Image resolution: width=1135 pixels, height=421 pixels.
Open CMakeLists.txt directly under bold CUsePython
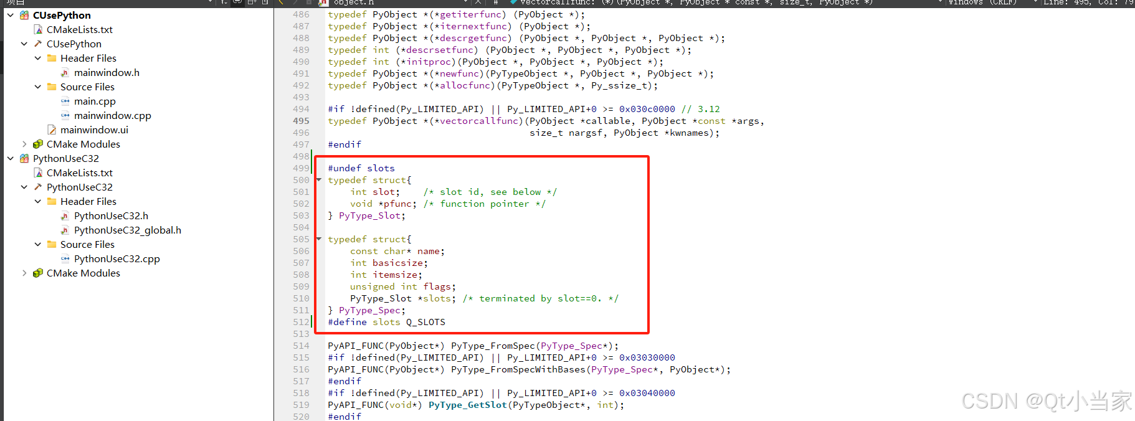[x=80, y=29]
